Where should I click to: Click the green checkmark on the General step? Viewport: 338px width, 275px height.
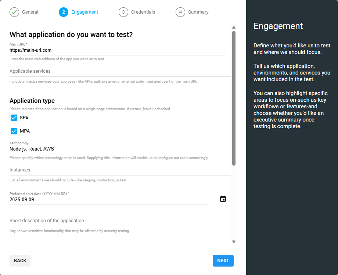[14, 12]
